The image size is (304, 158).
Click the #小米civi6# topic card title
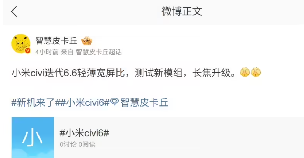[84, 133]
